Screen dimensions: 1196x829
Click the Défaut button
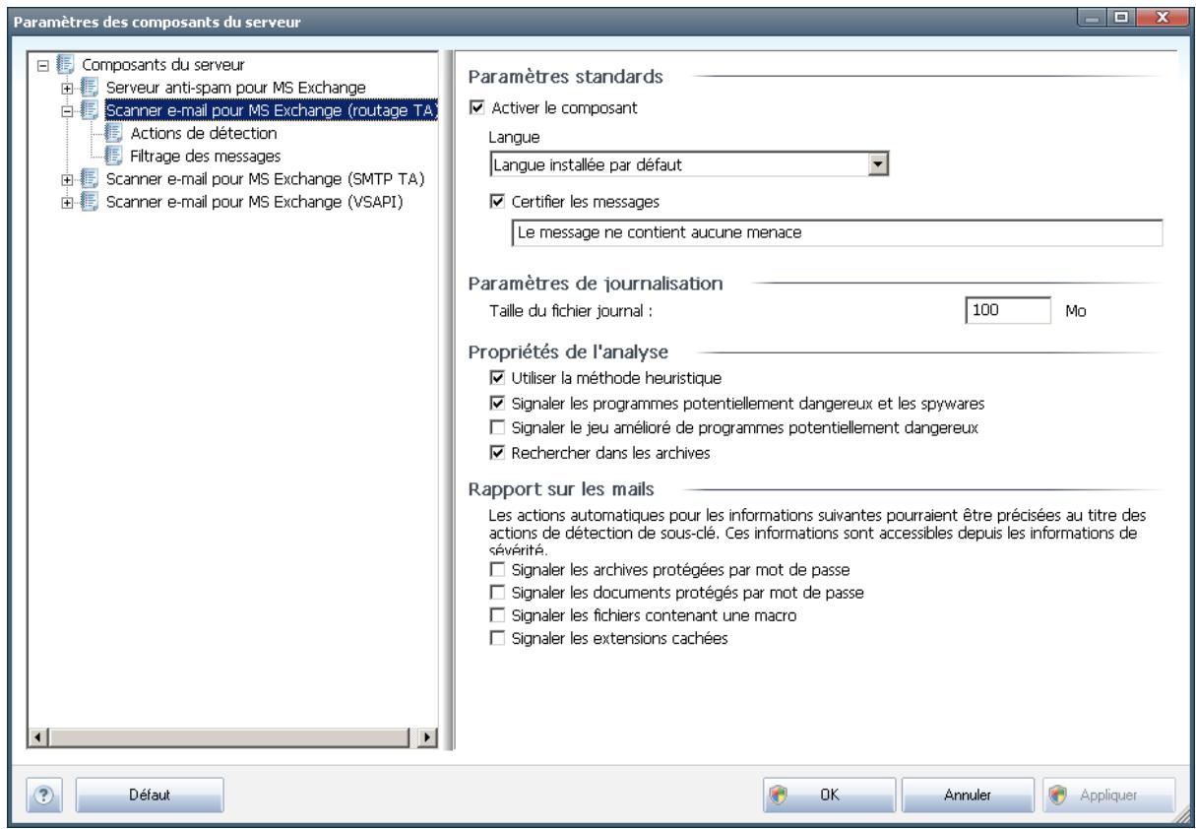click(x=150, y=795)
